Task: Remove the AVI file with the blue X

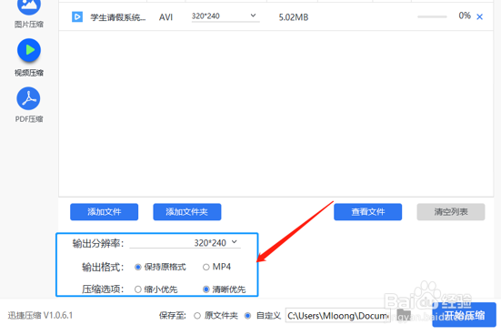Action: pos(479,17)
